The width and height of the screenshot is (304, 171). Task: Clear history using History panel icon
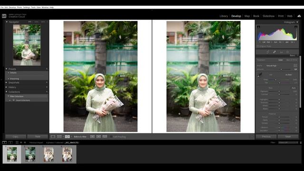(47, 87)
